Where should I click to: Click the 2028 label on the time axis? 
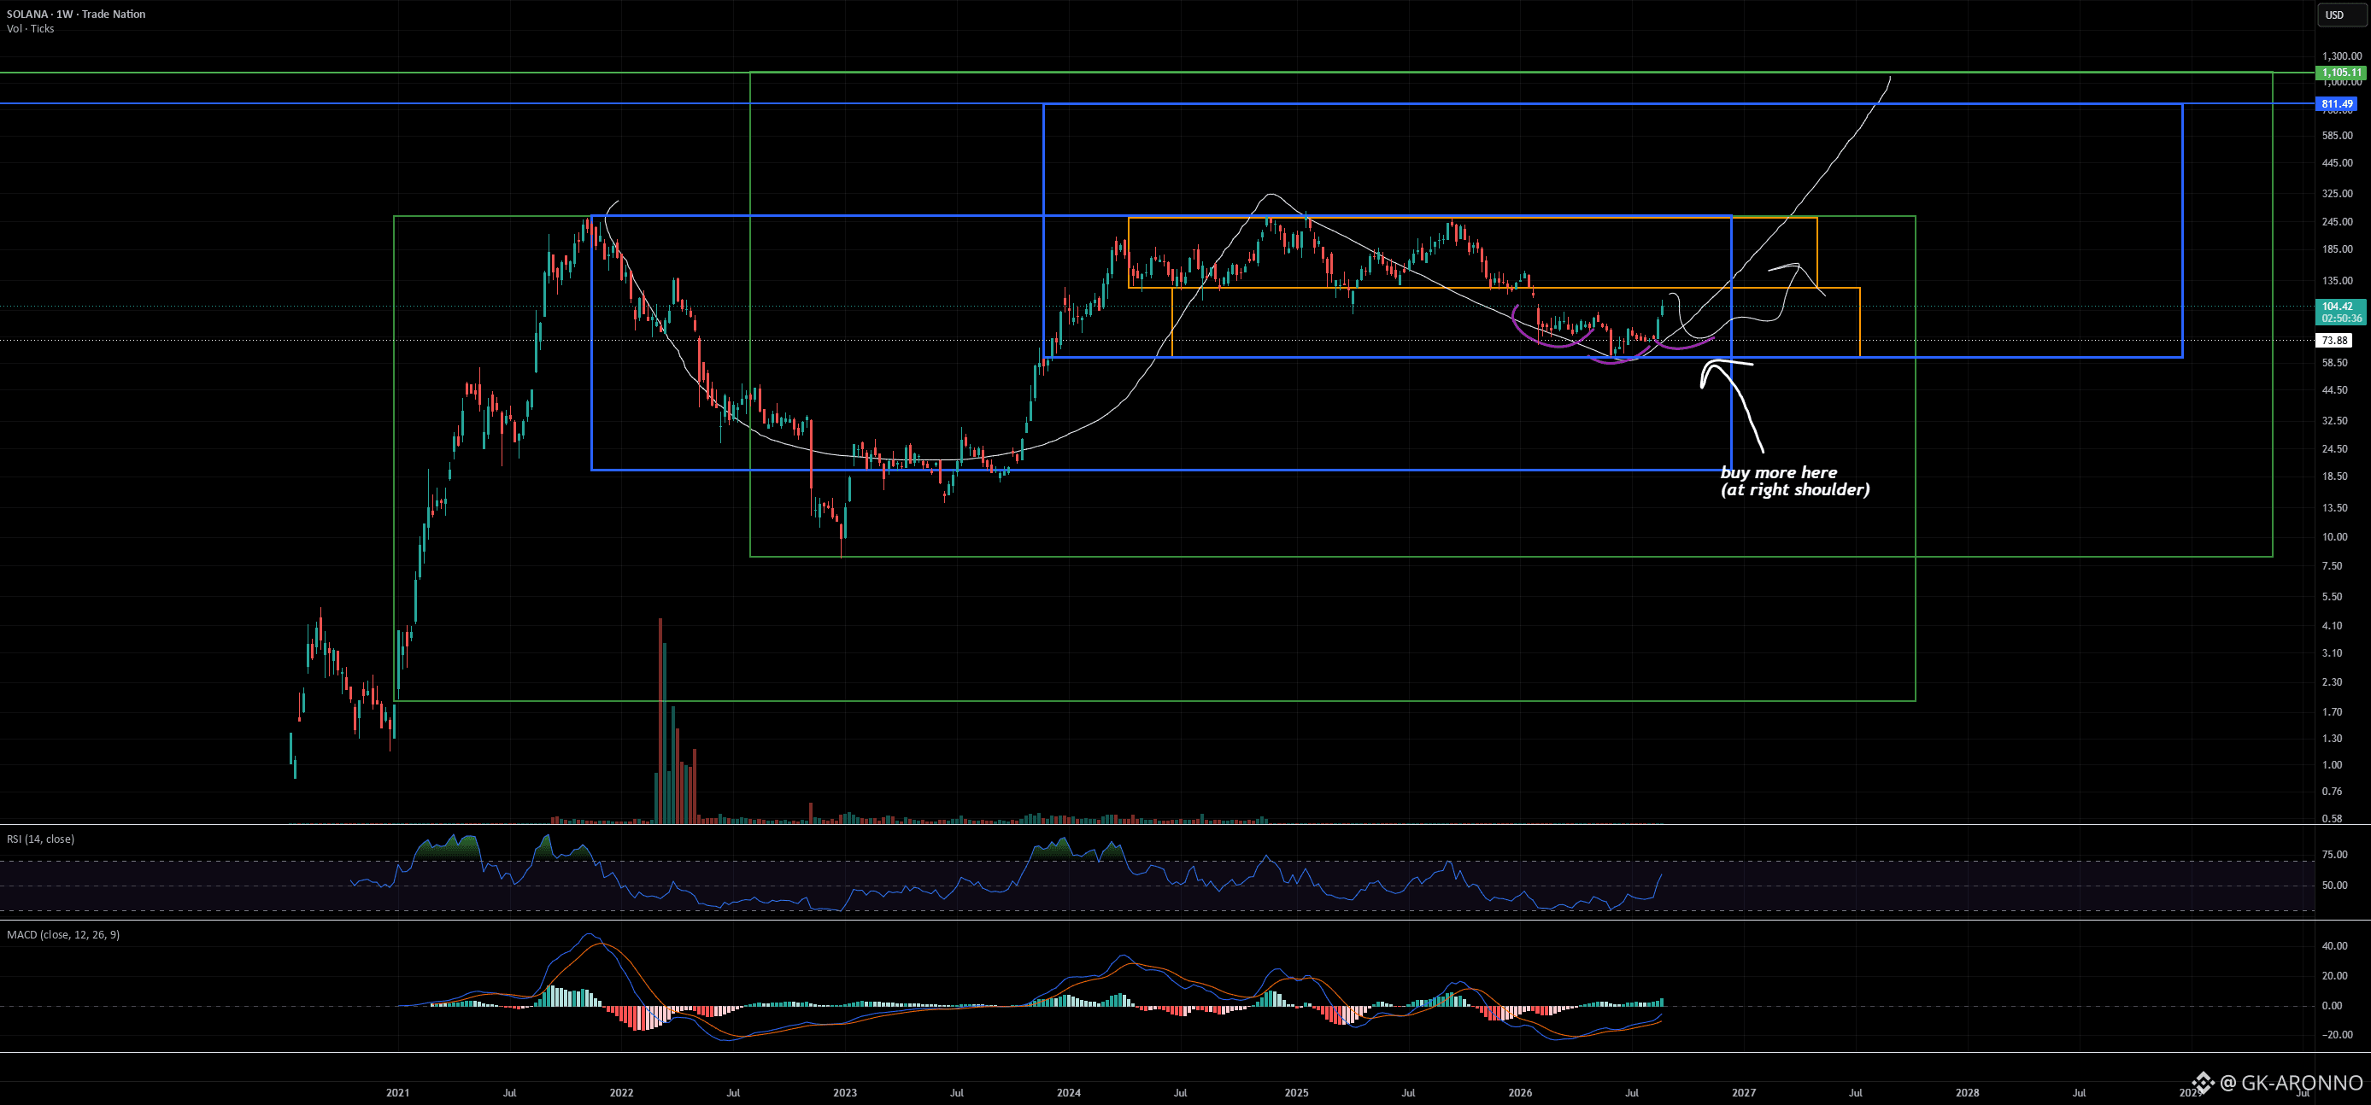1967,1093
